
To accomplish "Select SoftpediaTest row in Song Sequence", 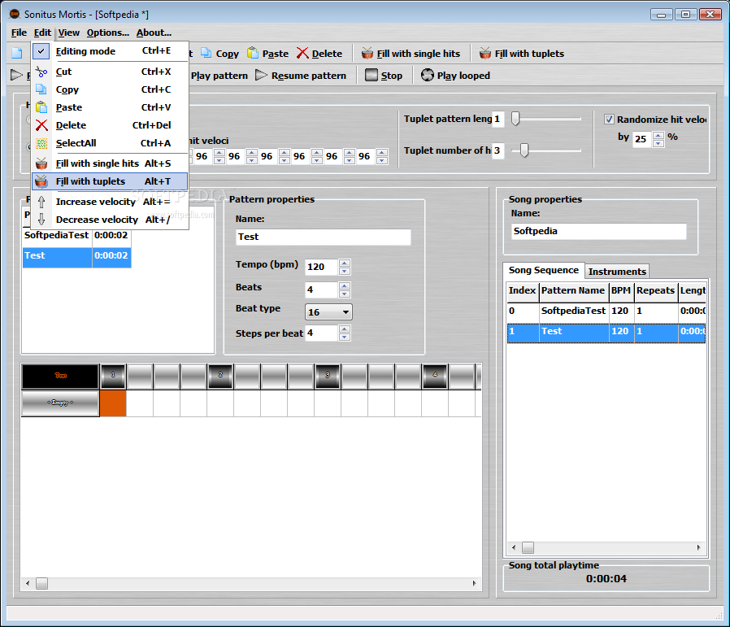I will [x=606, y=311].
